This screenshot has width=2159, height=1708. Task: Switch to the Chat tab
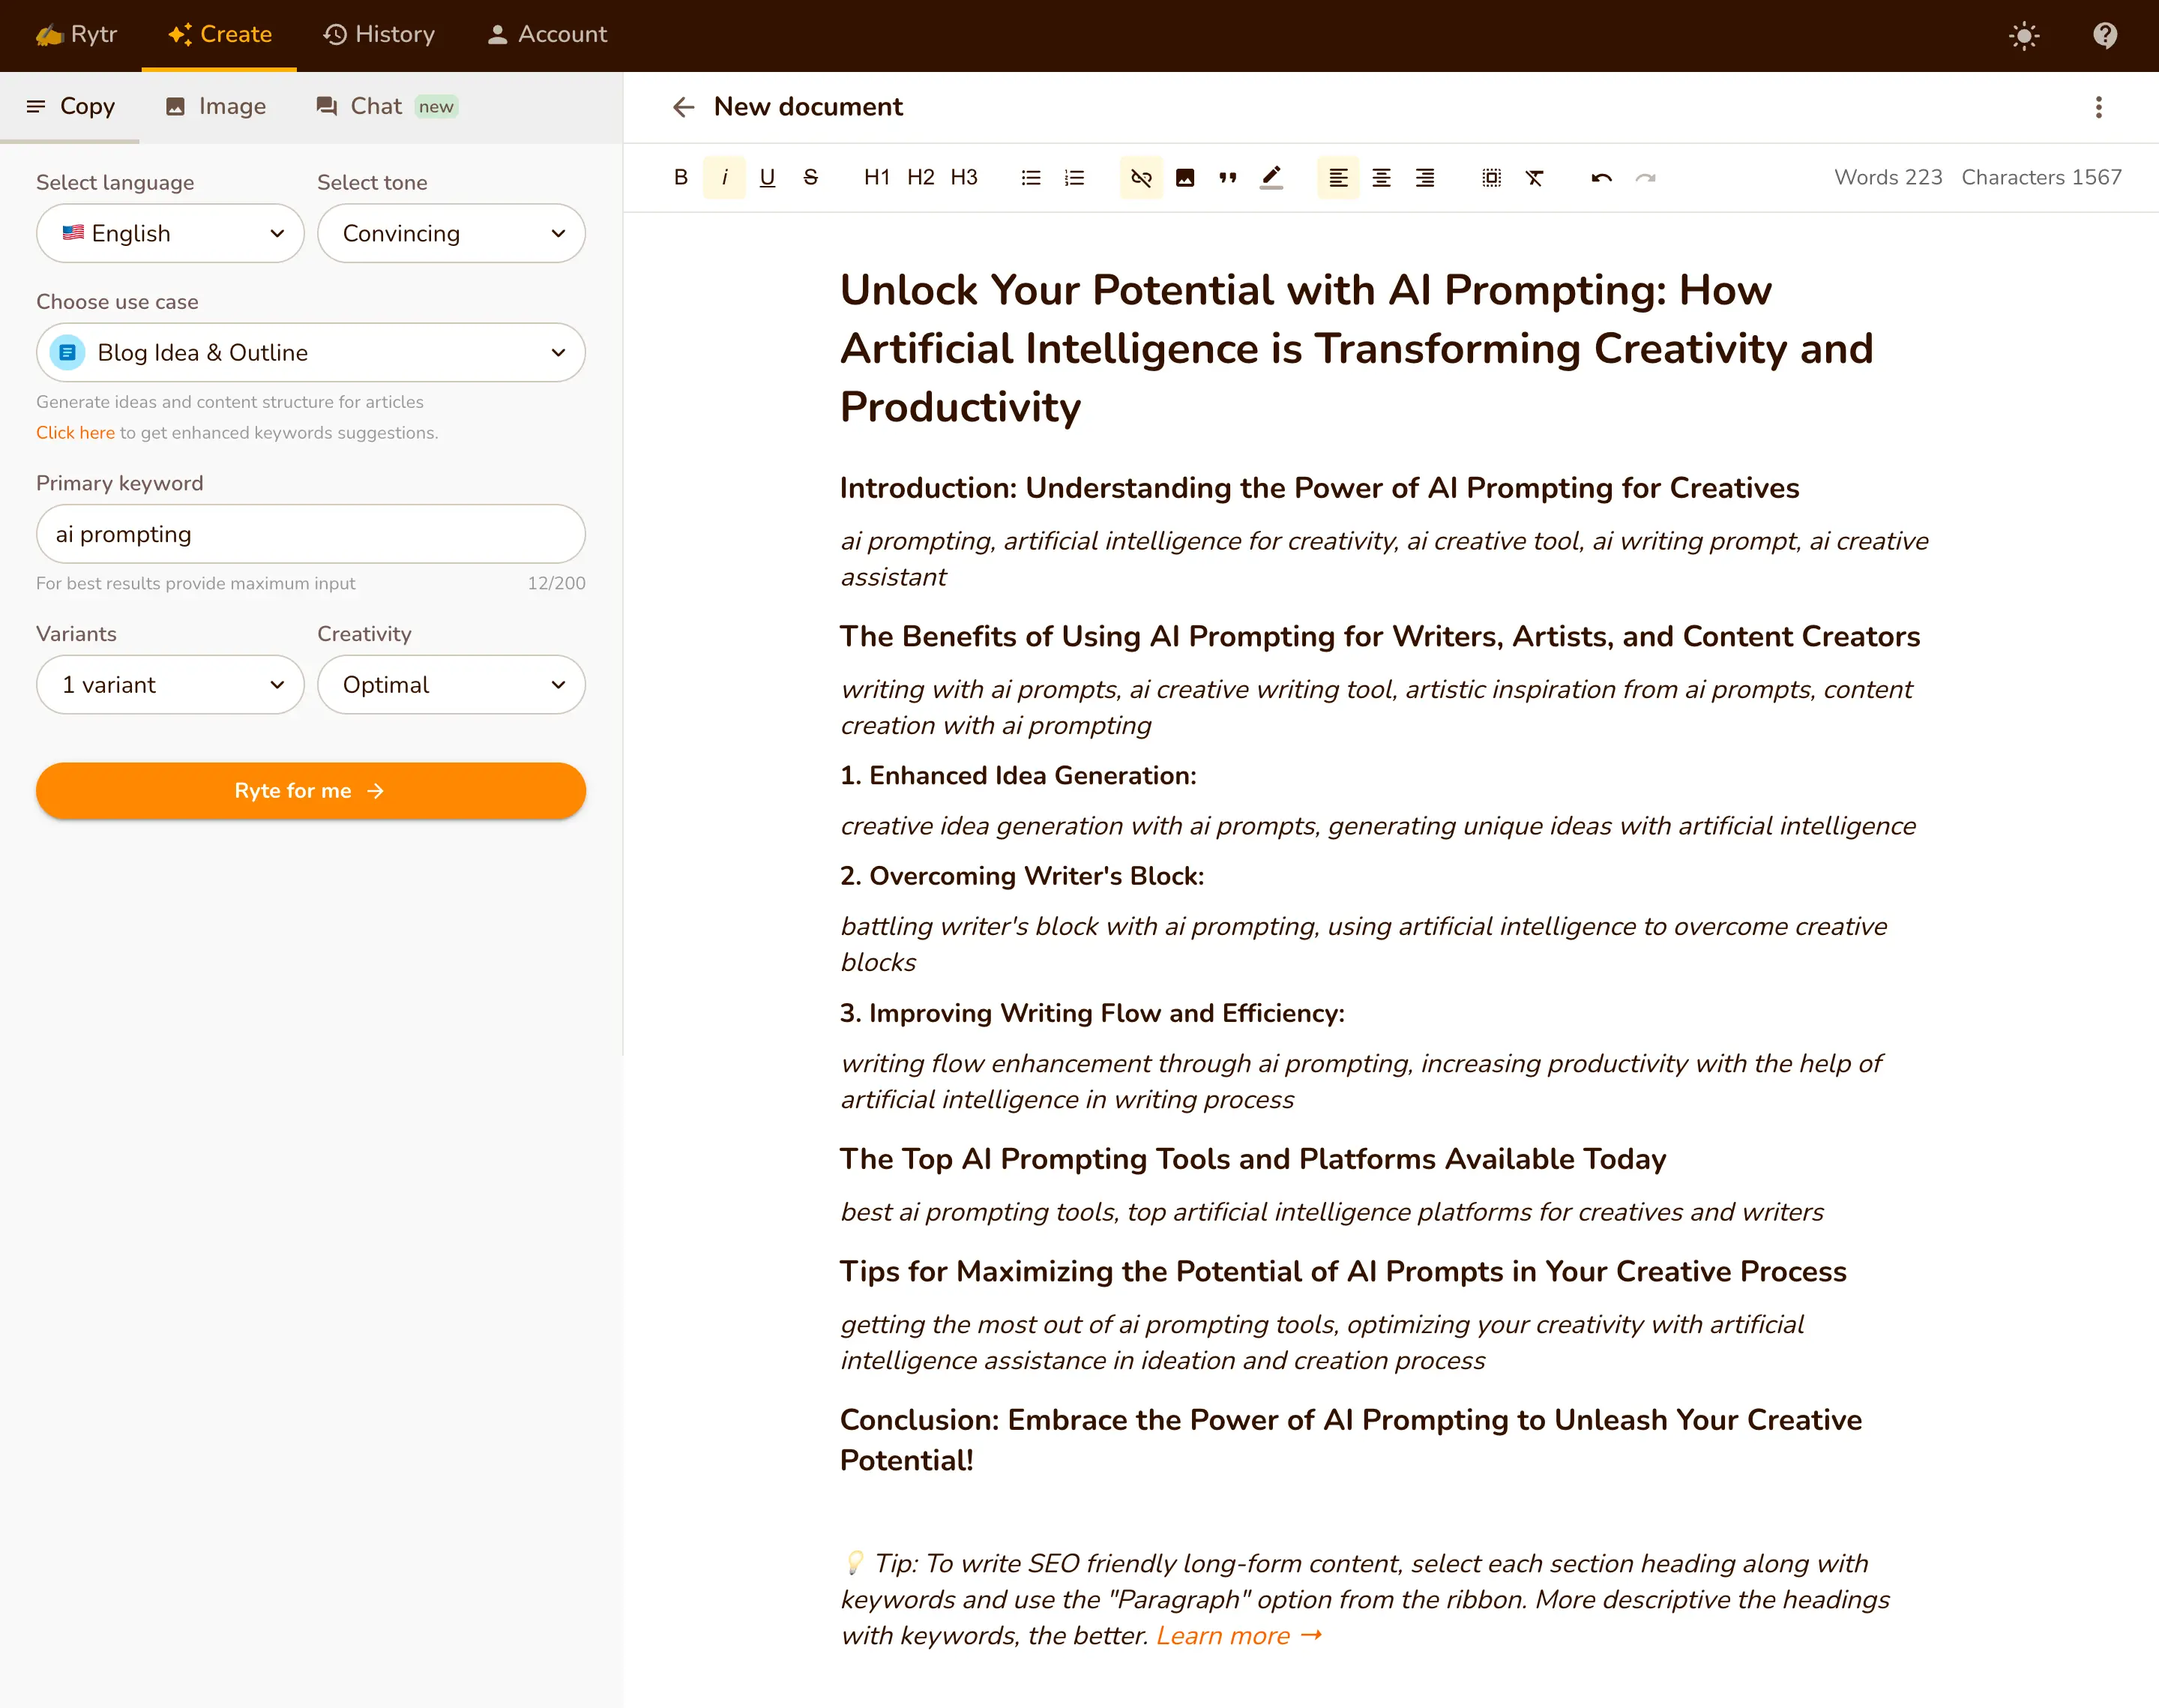point(376,107)
